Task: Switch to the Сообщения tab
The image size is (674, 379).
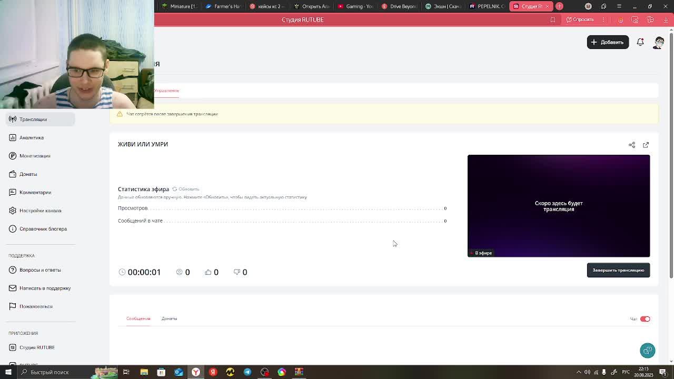Action: click(138, 318)
